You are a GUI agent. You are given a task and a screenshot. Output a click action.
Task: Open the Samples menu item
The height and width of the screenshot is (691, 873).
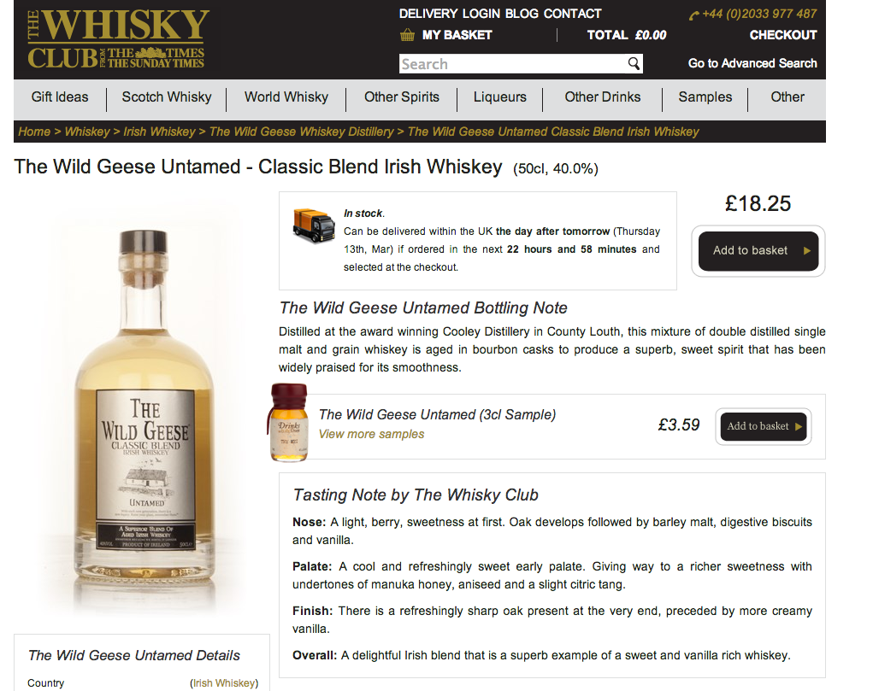click(705, 97)
